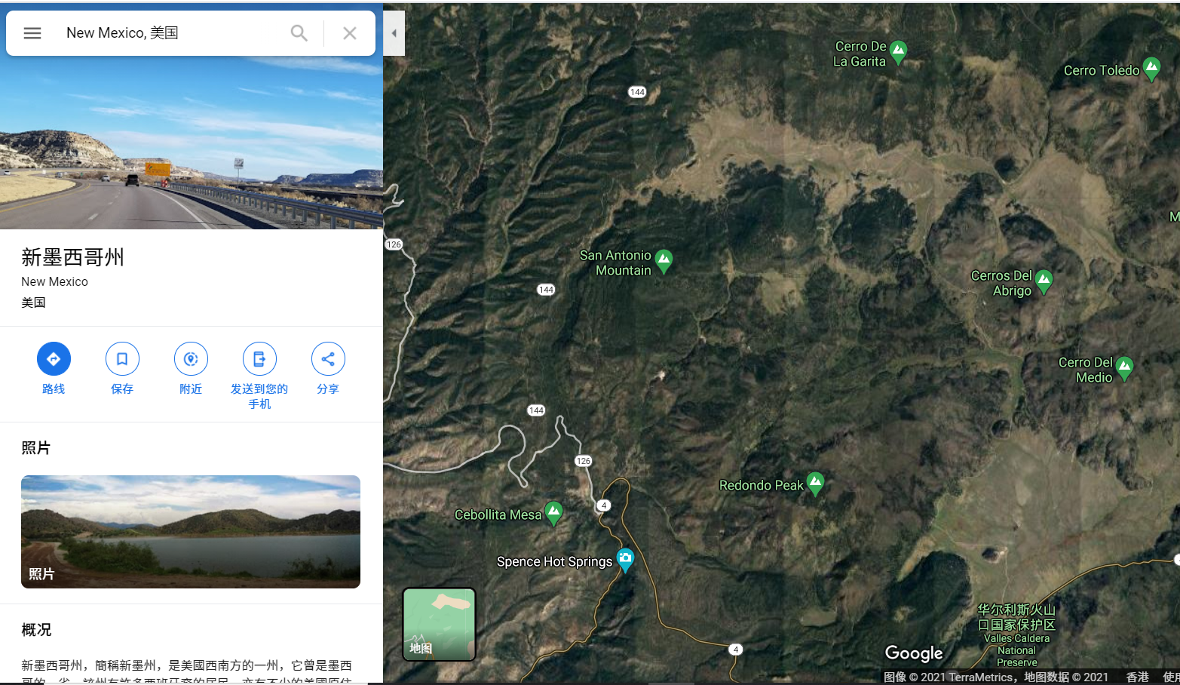Switch to map view layer thumbnail

(440, 625)
